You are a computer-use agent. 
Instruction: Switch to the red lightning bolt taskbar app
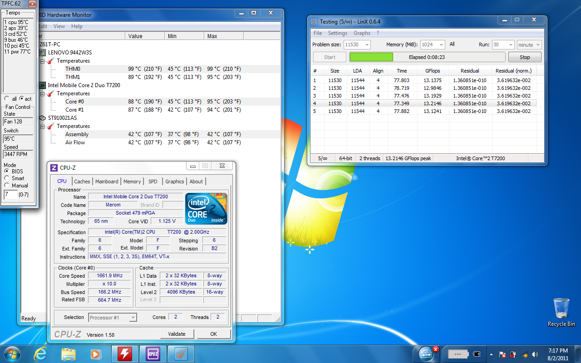coord(125,354)
